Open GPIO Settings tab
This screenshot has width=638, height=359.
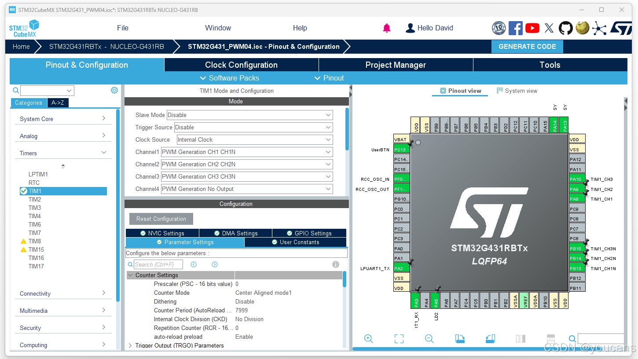click(x=309, y=233)
